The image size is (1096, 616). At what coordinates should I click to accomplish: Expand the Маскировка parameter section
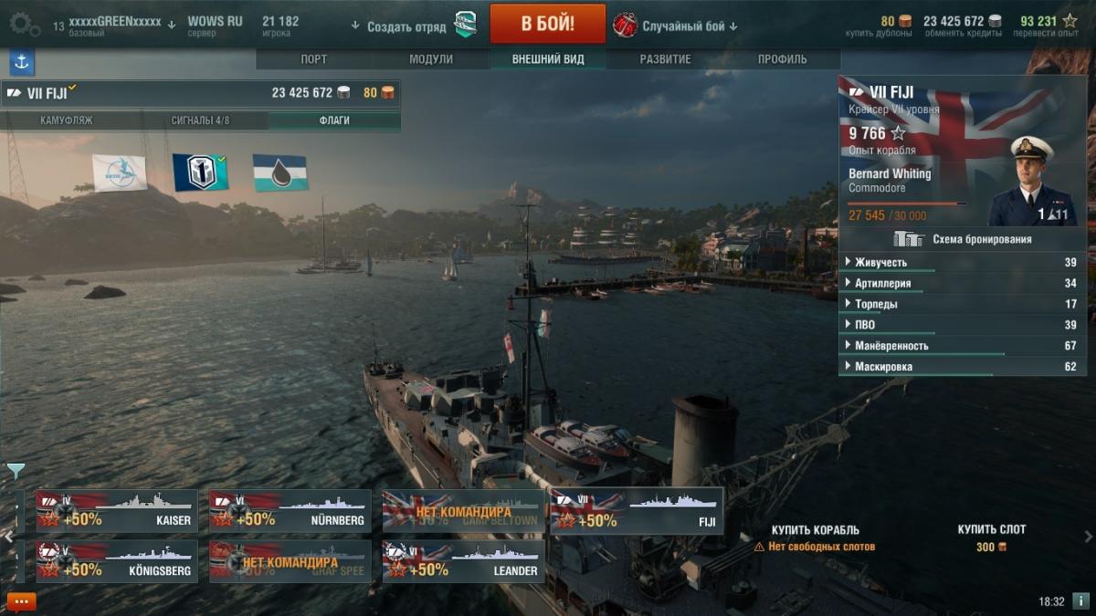click(963, 367)
